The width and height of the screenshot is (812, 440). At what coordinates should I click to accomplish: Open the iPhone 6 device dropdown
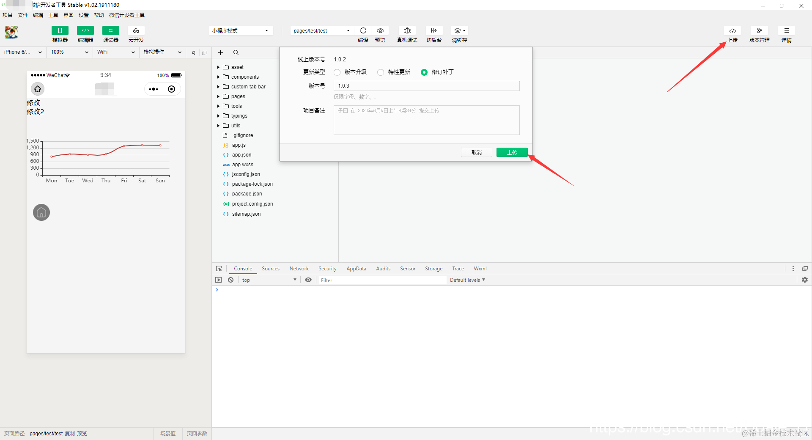(23, 52)
